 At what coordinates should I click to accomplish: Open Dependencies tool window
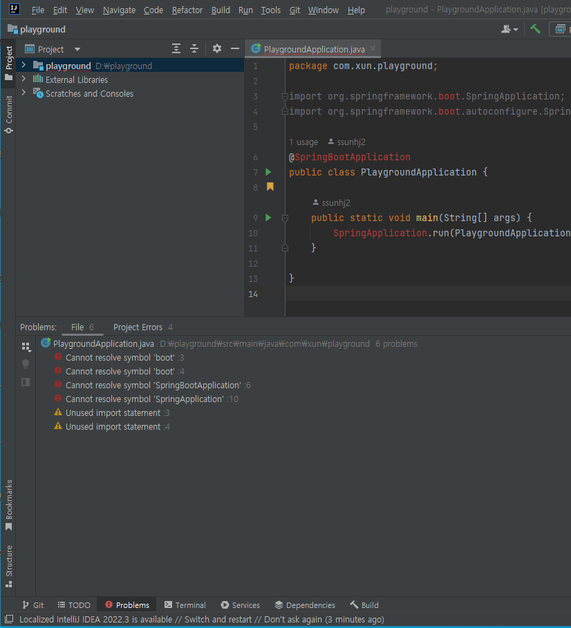pyautogui.click(x=305, y=605)
